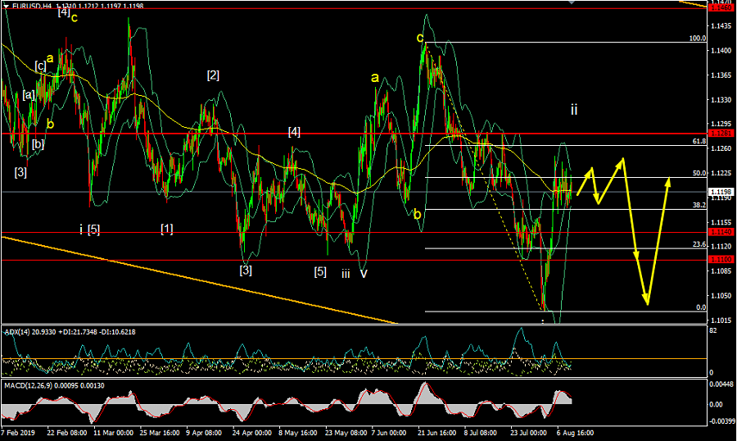Click the Fibonacci 0.0 level label
This screenshot has height=441, width=737.
click(x=700, y=307)
